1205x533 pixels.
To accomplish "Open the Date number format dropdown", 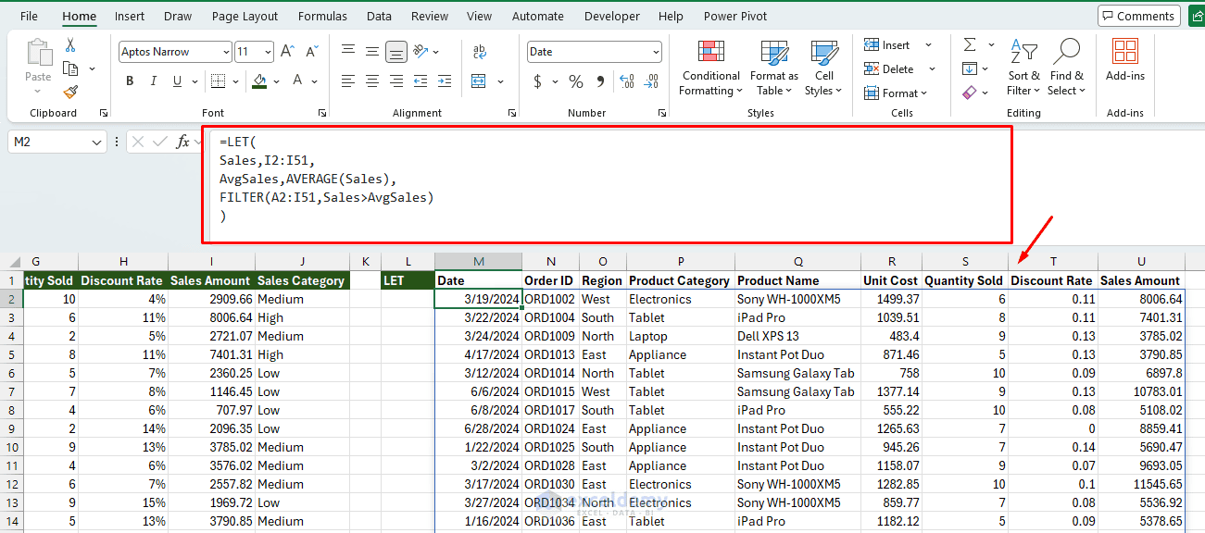I will (656, 52).
